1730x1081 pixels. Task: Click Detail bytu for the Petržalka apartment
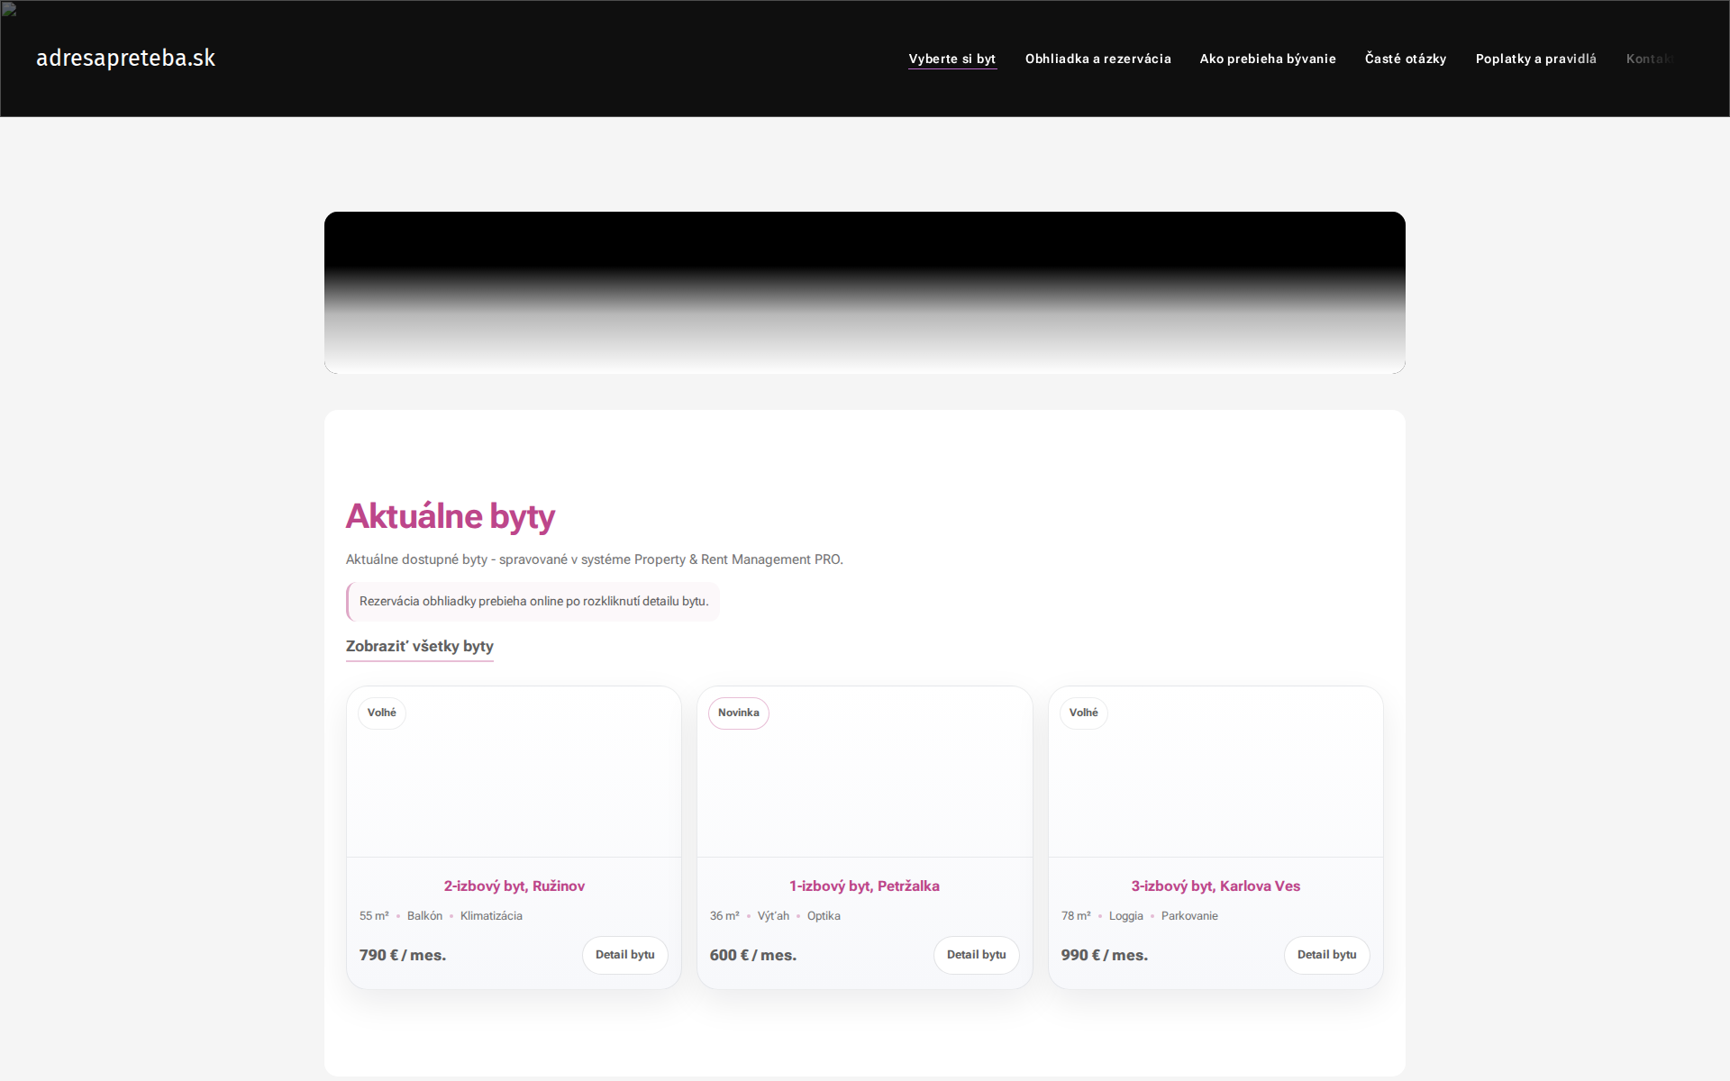[976, 955]
